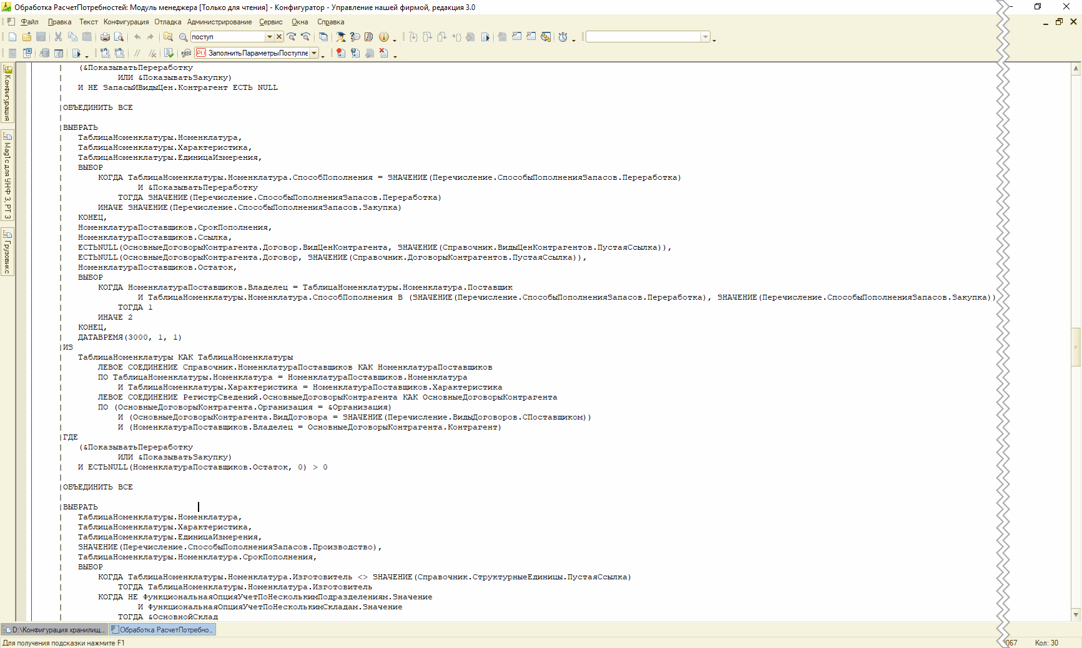1082x648 pixels.
Task: Click the Print icon in toolbar
Action: coord(105,37)
